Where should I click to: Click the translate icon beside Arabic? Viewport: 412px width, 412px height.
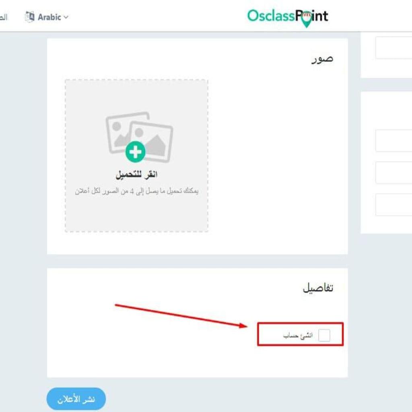point(29,17)
